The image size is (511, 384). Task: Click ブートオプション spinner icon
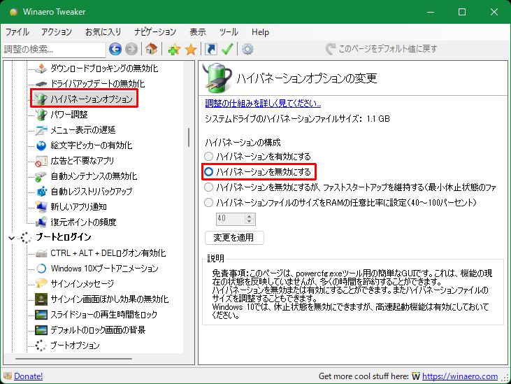[41, 346]
